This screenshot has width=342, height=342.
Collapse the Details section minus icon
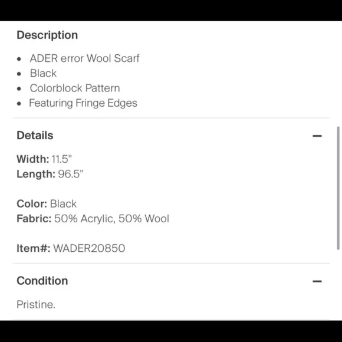(x=317, y=136)
